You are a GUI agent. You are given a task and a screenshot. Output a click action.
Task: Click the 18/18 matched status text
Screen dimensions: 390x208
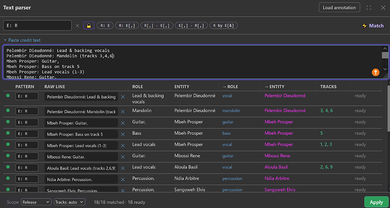(x=119, y=202)
